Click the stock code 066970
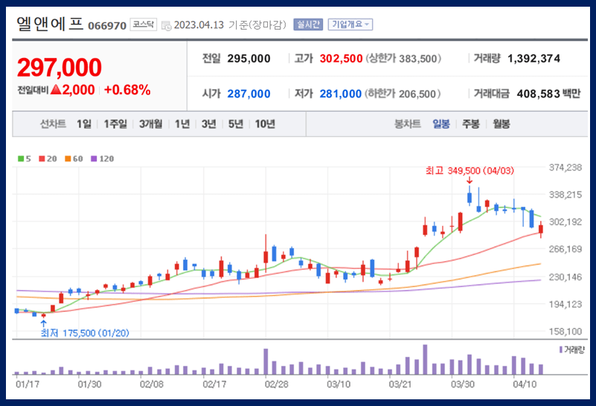 [107, 26]
